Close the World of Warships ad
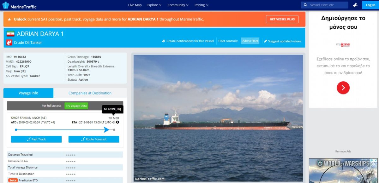The width and height of the screenshot is (379, 183). click(x=375, y=161)
